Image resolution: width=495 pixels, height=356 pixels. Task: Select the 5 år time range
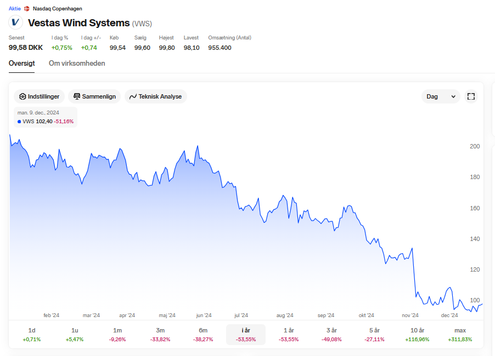[374, 335]
